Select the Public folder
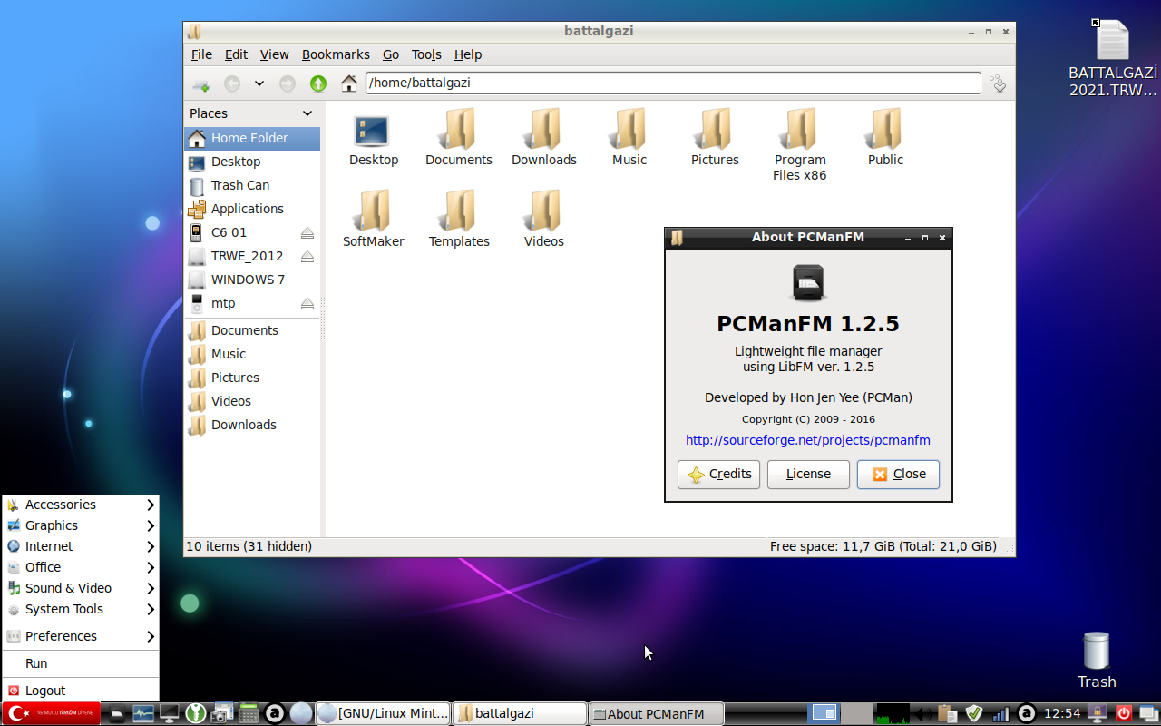Image resolution: width=1161 pixels, height=726 pixels. point(885,138)
